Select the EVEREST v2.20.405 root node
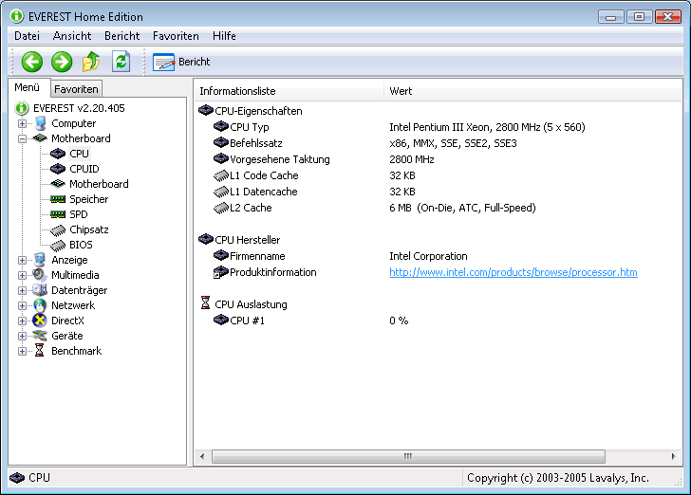This screenshot has height=495, width=691. coord(79,108)
